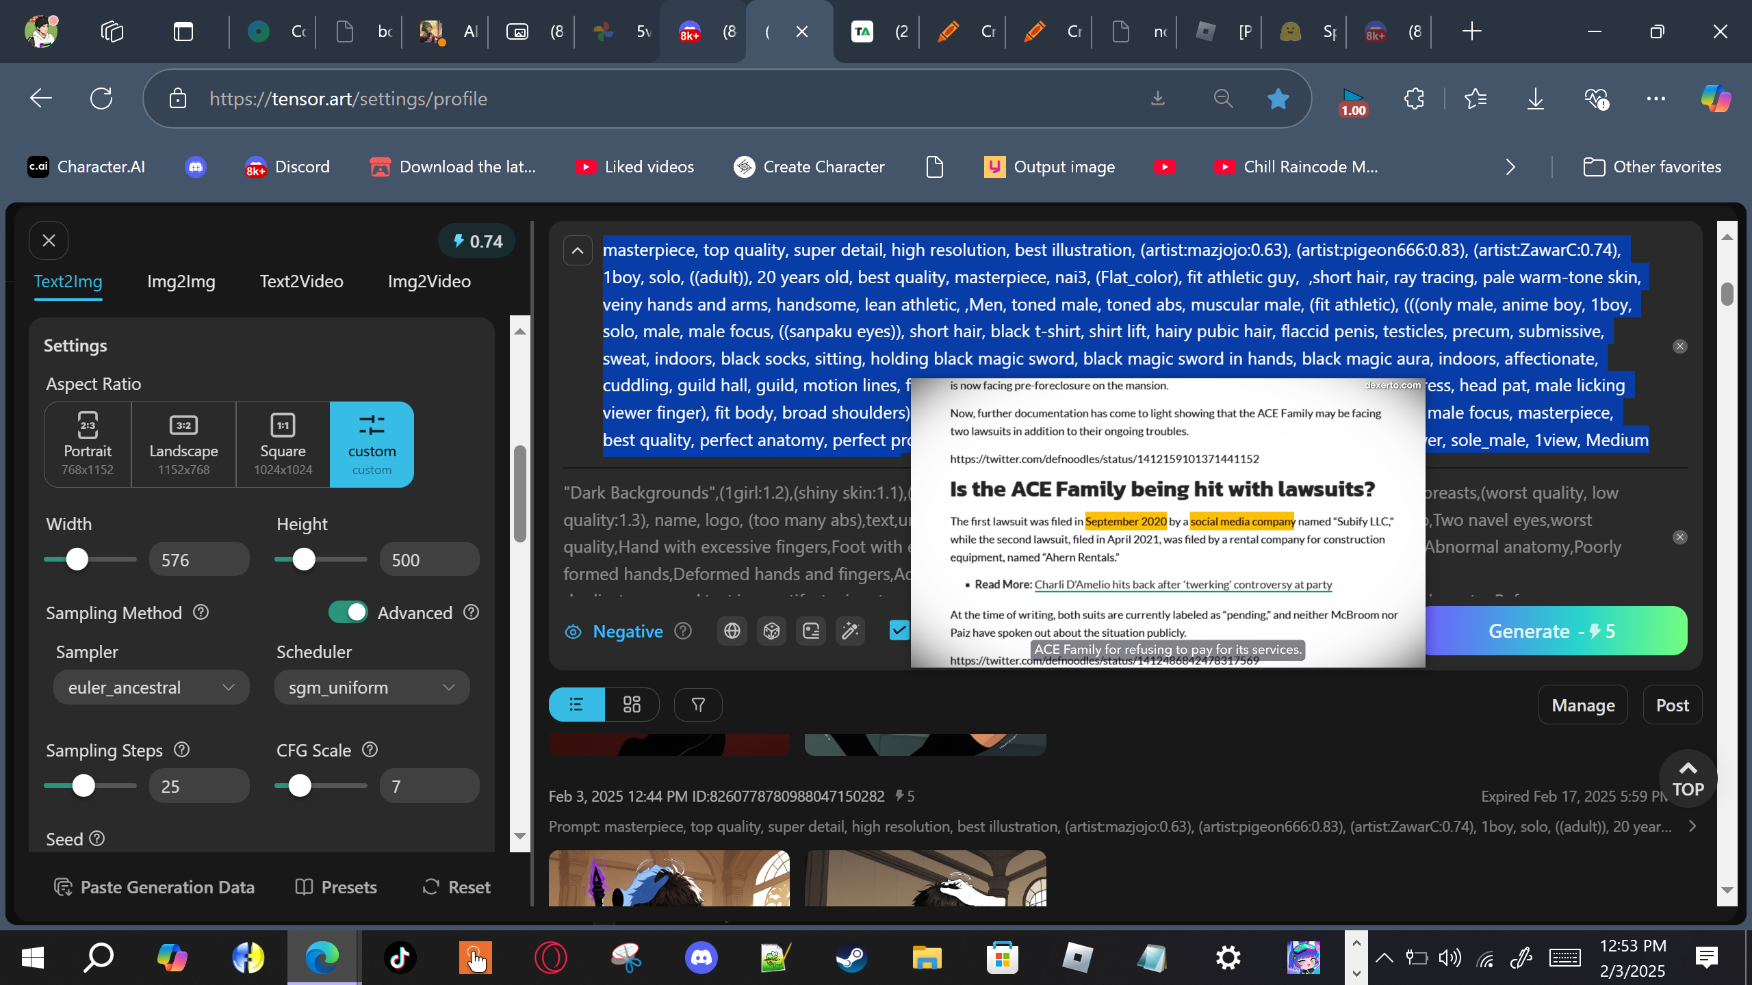Click the favorite star in address bar
This screenshot has height=985, width=1752.
click(1278, 98)
